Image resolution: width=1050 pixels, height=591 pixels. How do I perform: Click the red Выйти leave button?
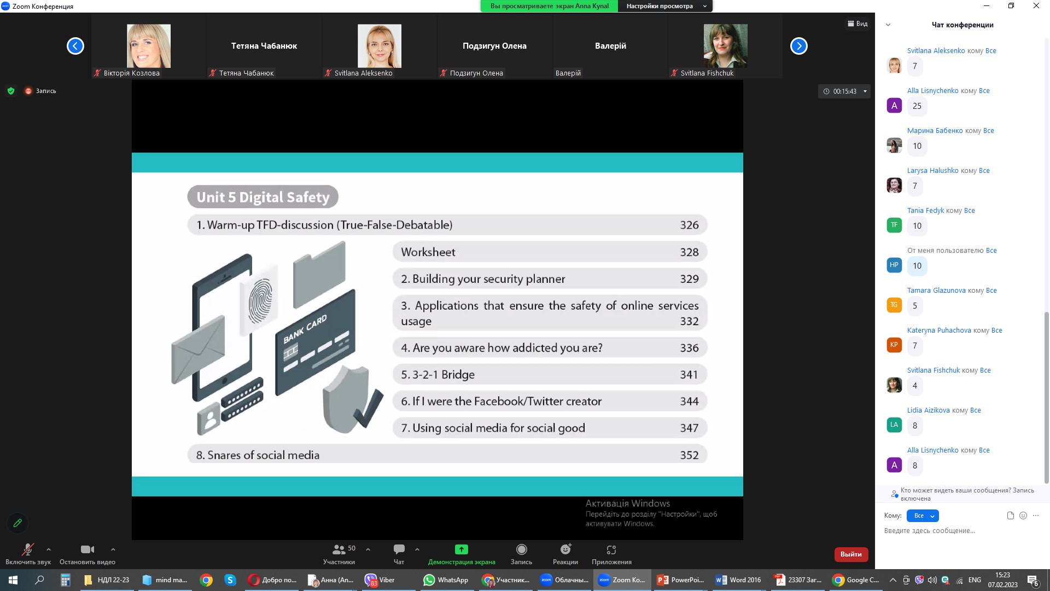click(x=850, y=554)
